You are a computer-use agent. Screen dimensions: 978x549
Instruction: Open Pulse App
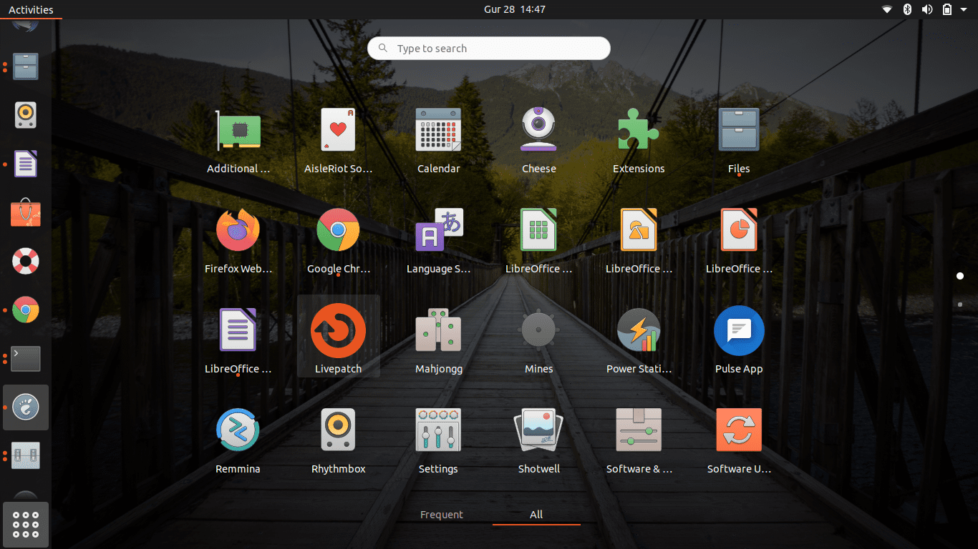(739, 341)
